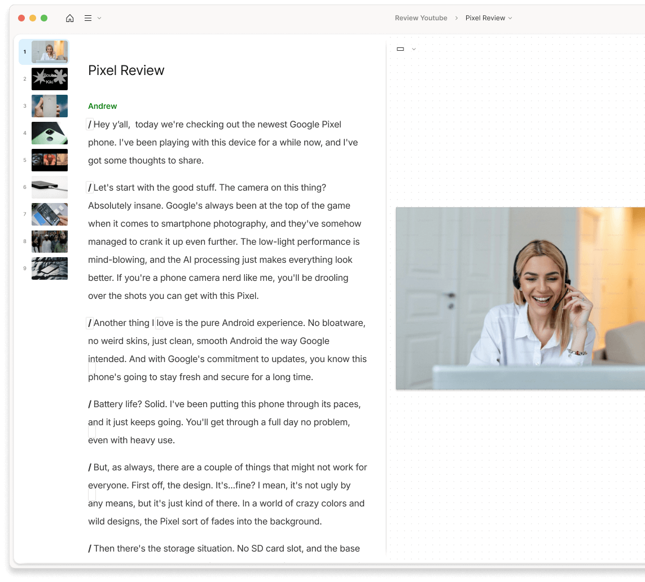
Task: Click the Andrew speaker label
Action: [x=103, y=106]
